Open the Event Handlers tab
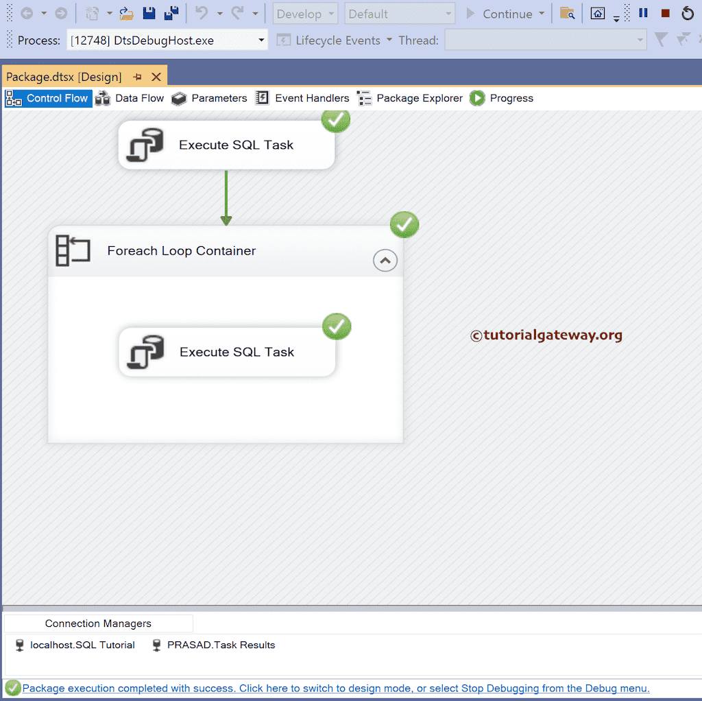The image size is (702, 701). click(312, 98)
